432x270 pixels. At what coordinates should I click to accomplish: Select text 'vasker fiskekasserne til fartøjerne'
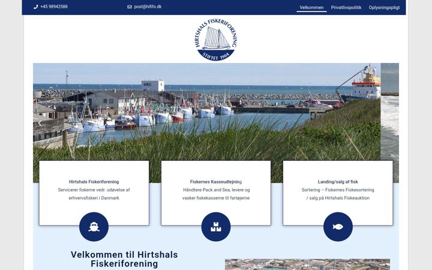pos(216,198)
